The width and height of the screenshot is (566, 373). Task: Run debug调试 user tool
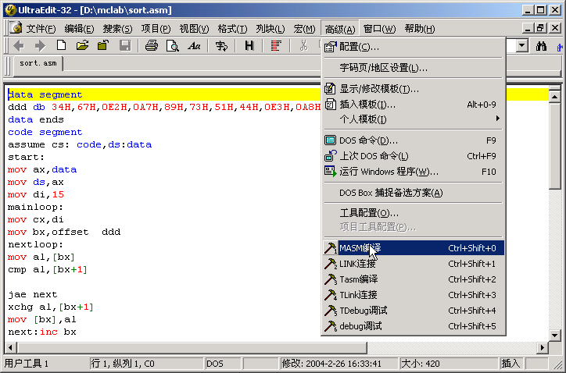[414, 326]
